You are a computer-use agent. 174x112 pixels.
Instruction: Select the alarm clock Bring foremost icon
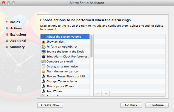tap(43, 56)
